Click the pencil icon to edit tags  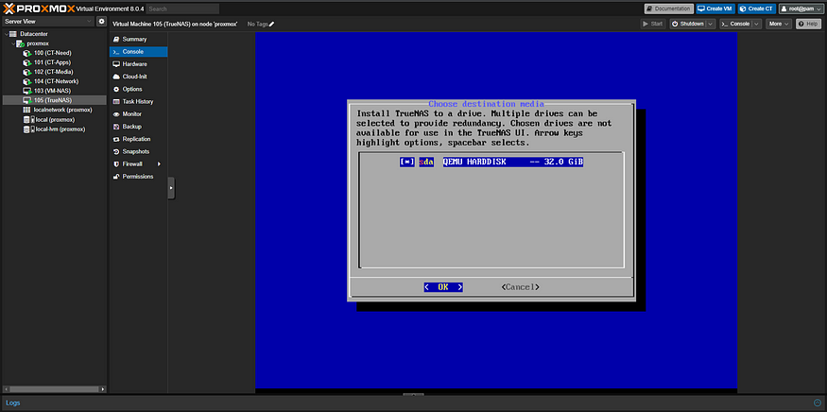[271, 24]
